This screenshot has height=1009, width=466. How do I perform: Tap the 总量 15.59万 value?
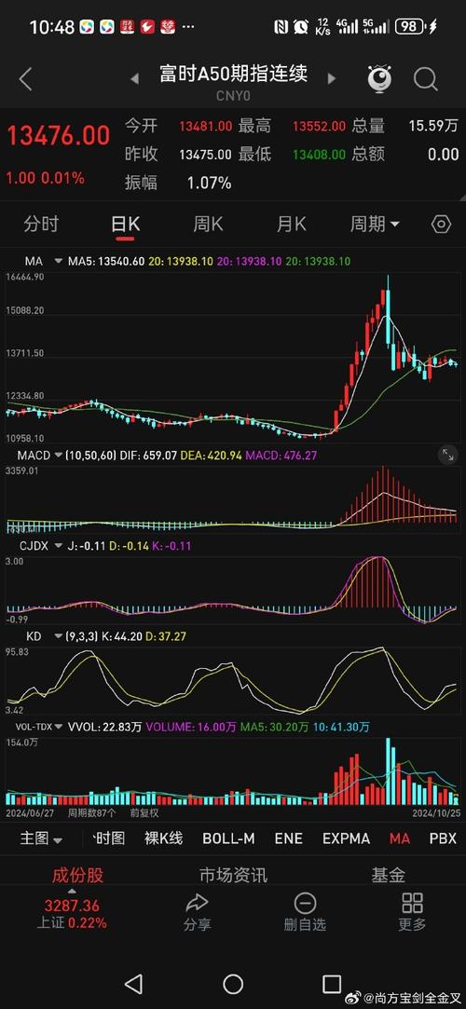click(x=433, y=126)
